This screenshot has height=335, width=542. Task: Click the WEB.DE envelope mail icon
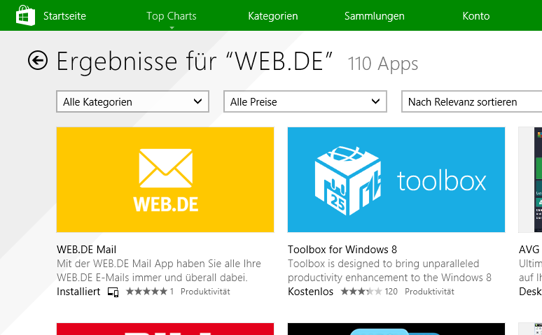165,168
